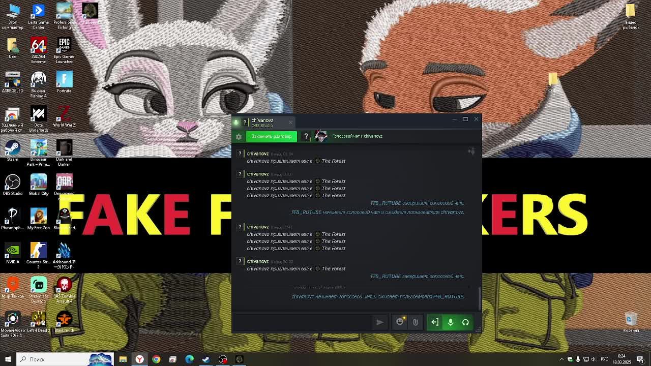Open Professional Fishing desktop shortcut
This screenshot has width=651, height=366.
pyautogui.click(x=64, y=17)
